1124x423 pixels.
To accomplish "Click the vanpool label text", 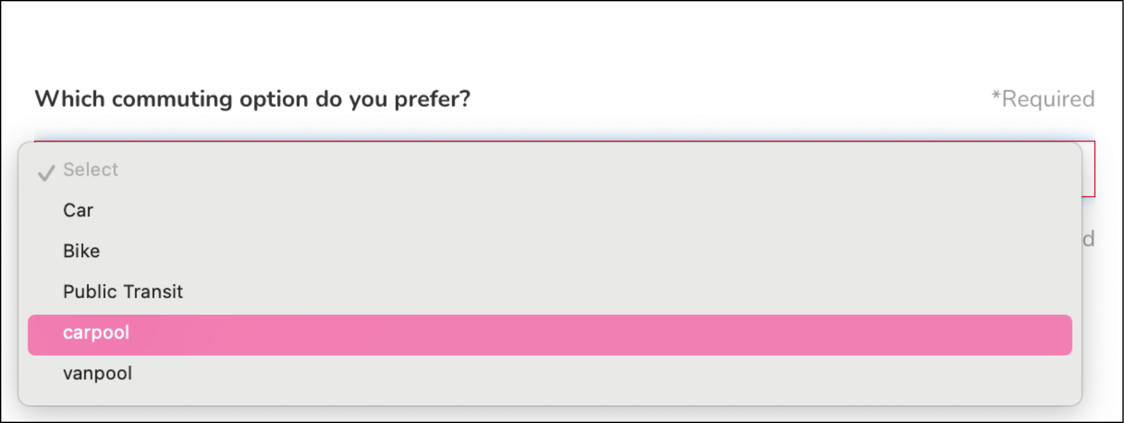I will (97, 374).
